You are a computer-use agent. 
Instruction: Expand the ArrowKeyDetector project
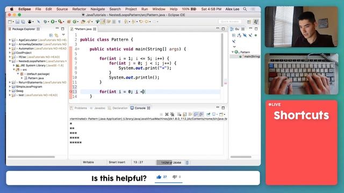10,44
